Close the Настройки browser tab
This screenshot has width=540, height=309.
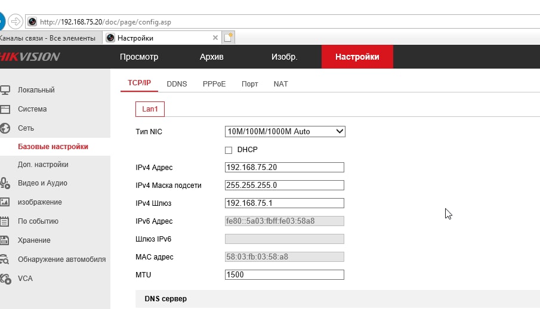215,38
